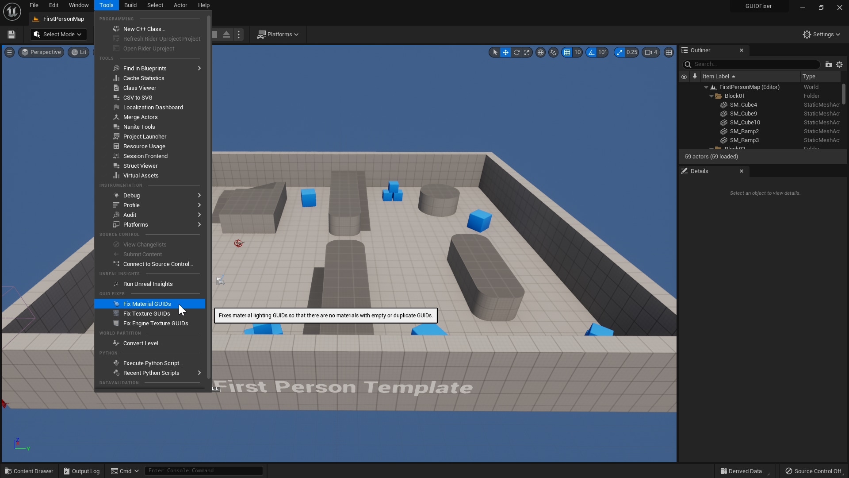The image size is (849, 478).
Task: Collapse the Block01 folder in the Outliner
Action: coord(712,96)
